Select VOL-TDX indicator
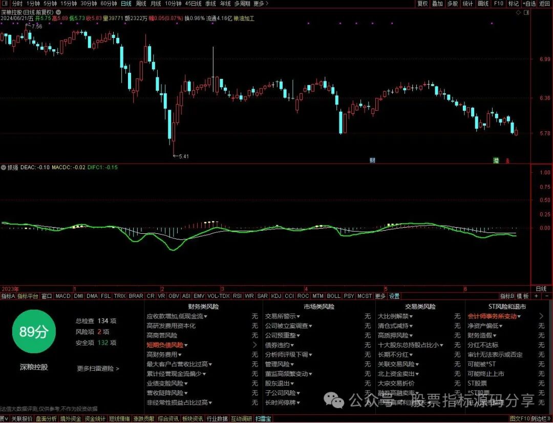This screenshot has width=553, height=423. pyautogui.click(x=218, y=296)
